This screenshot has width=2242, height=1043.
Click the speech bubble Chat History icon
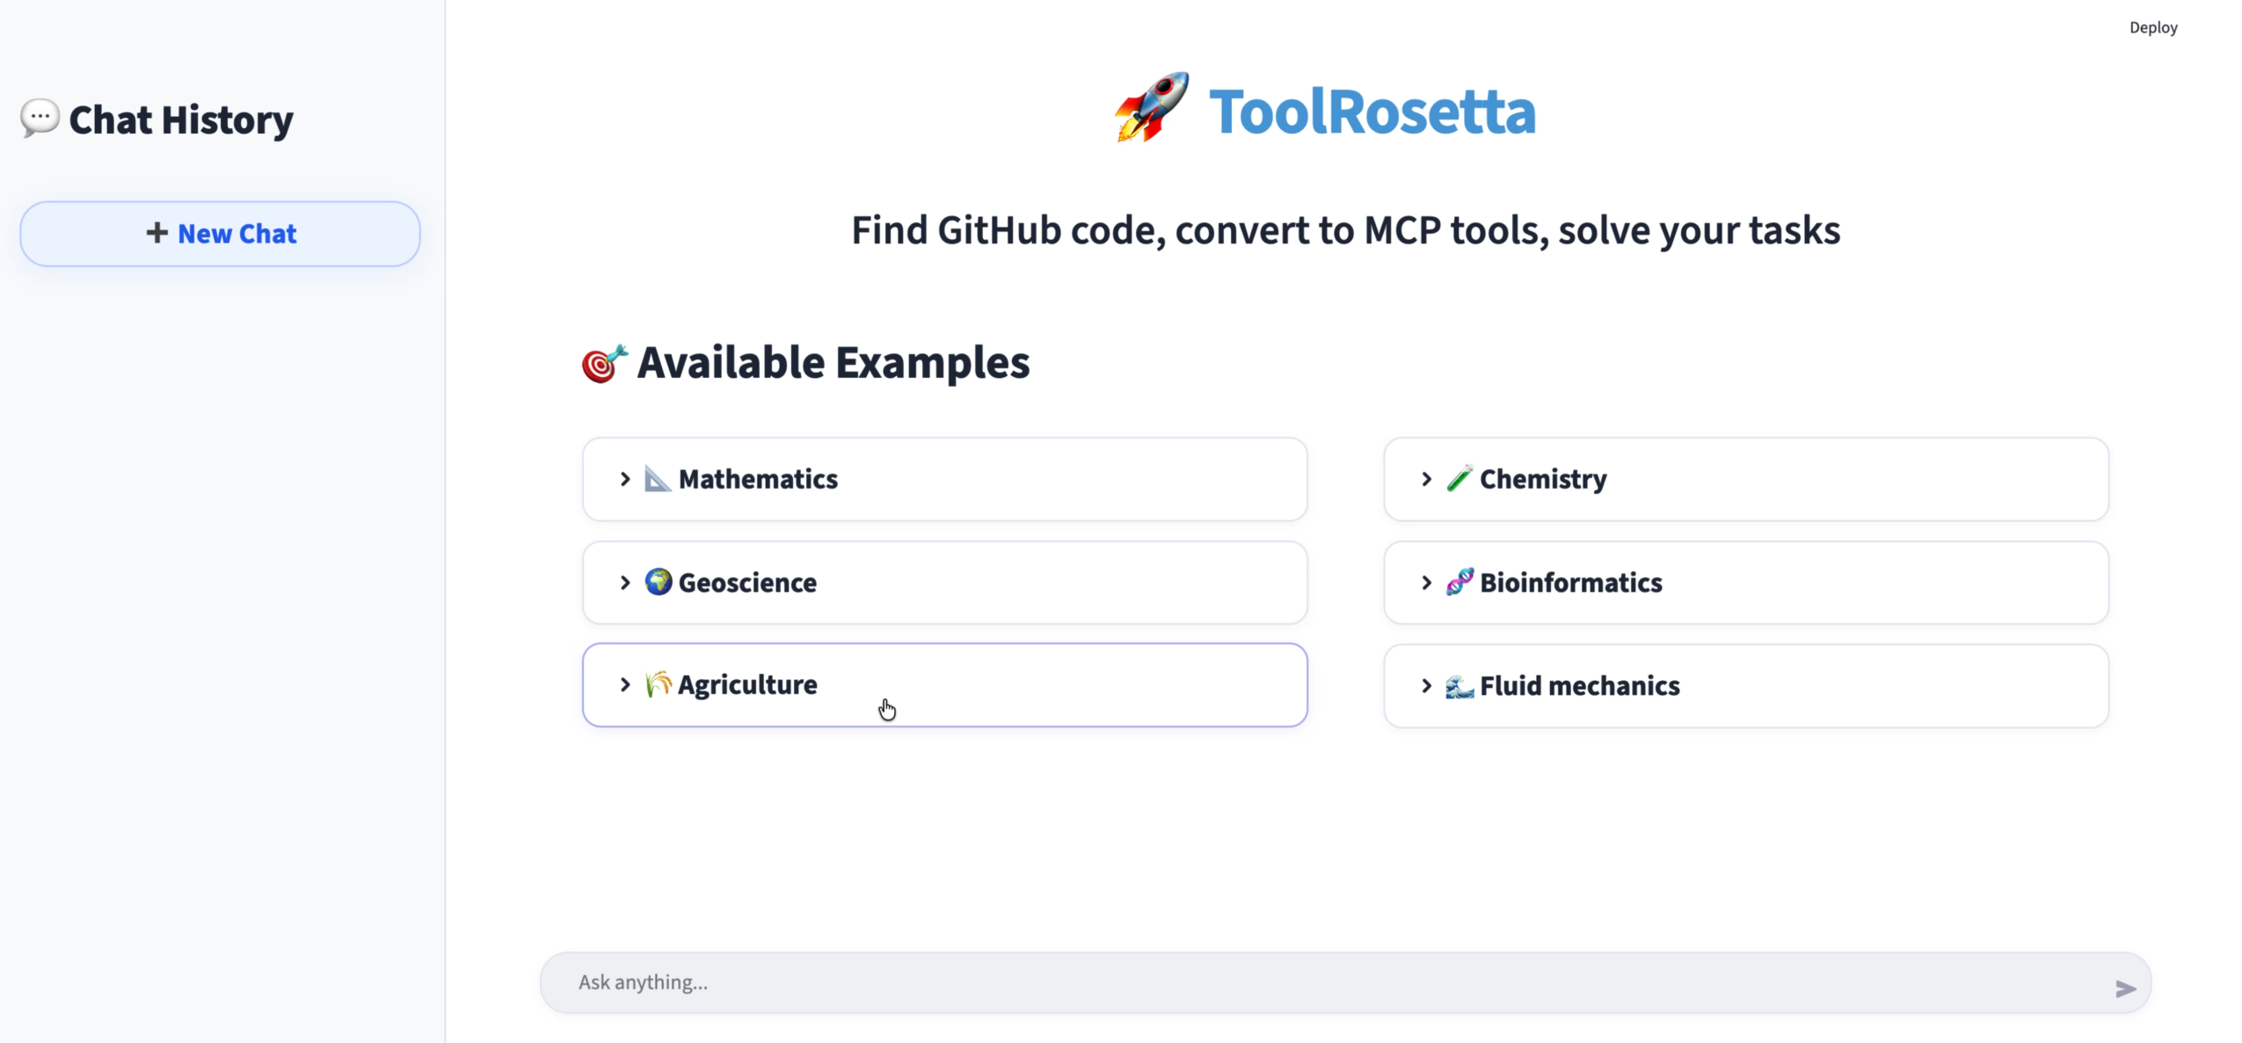[40, 118]
